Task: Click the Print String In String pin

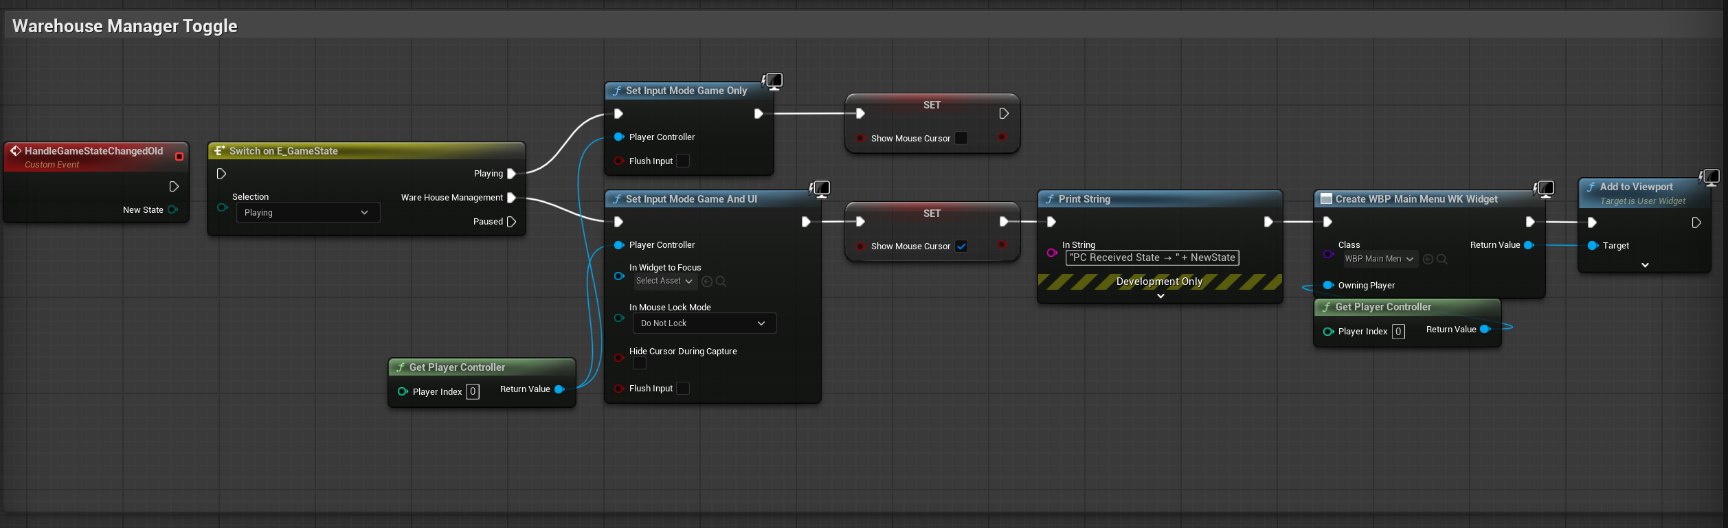Action: (1051, 253)
